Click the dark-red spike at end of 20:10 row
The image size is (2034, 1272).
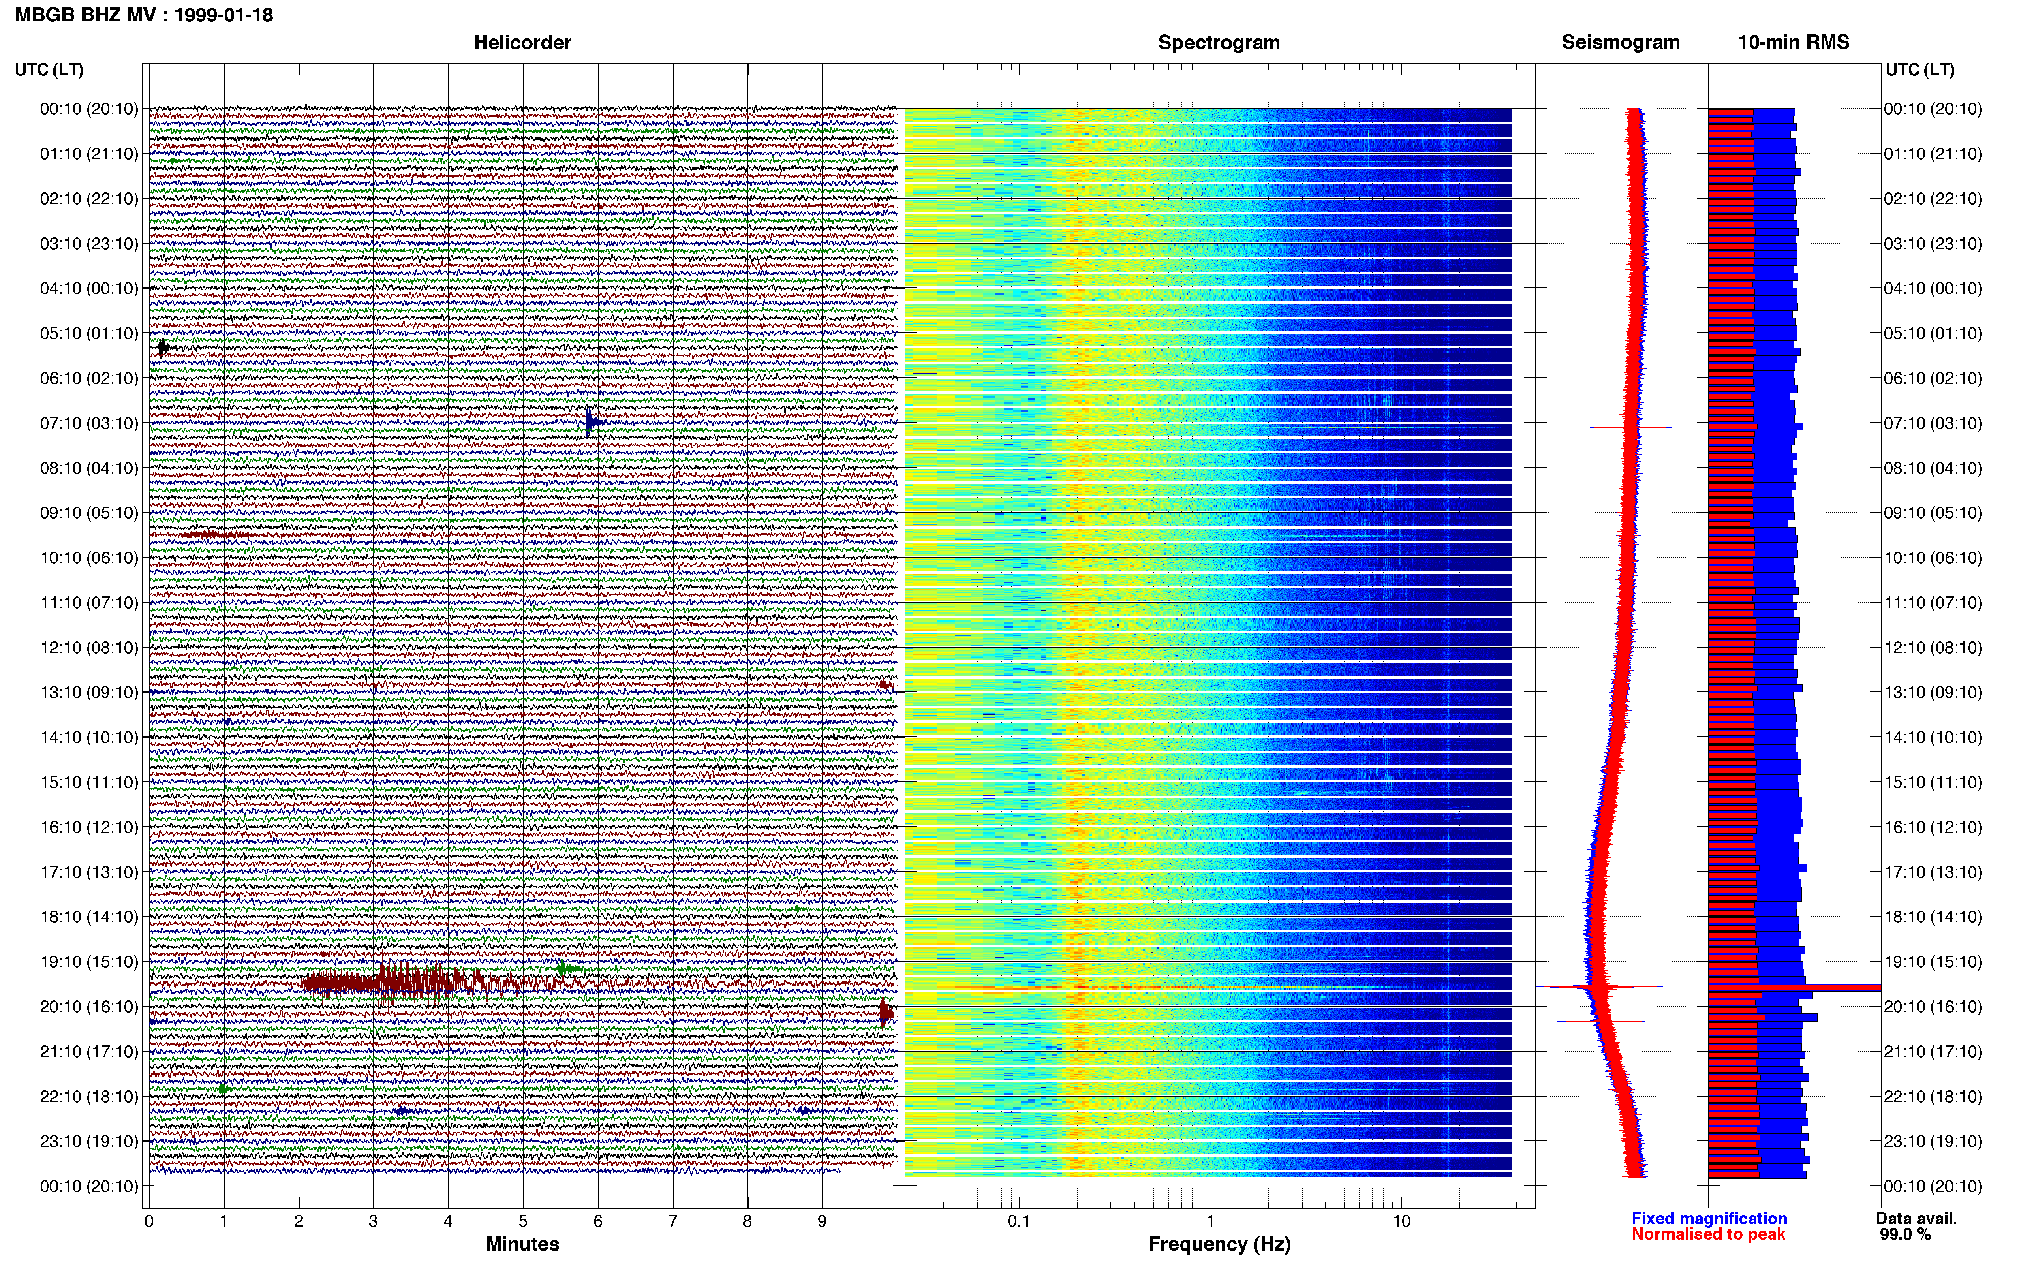point(886,1013)
